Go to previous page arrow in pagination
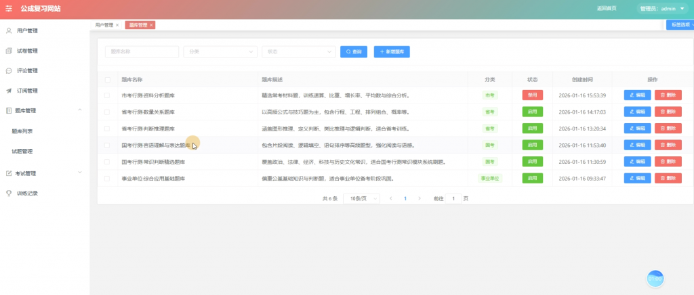 [x=391, y=199]
